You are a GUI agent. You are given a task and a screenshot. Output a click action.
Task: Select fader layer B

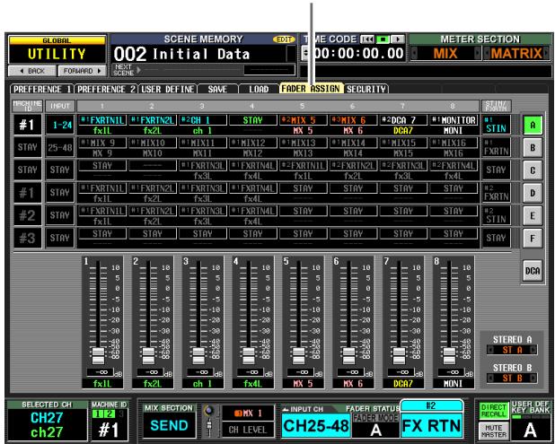point(533,147)
